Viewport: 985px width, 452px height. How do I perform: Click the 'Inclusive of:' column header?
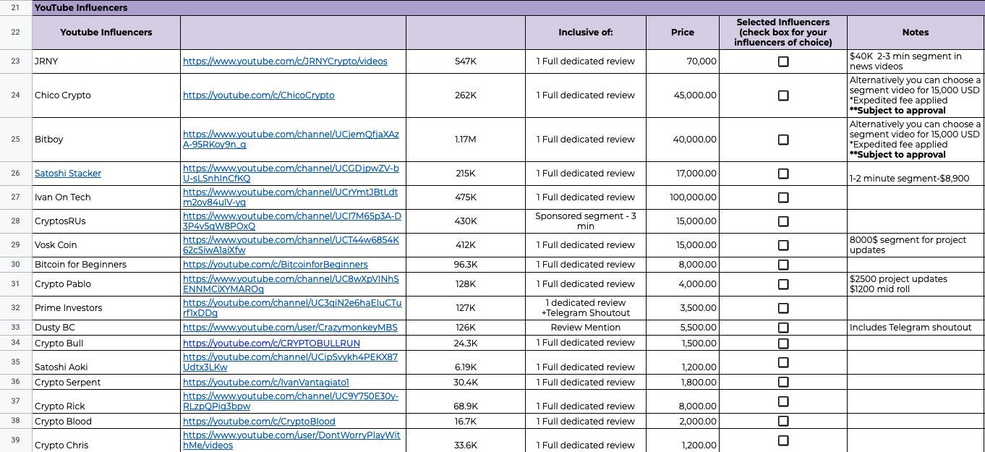(x=586, y=33)
